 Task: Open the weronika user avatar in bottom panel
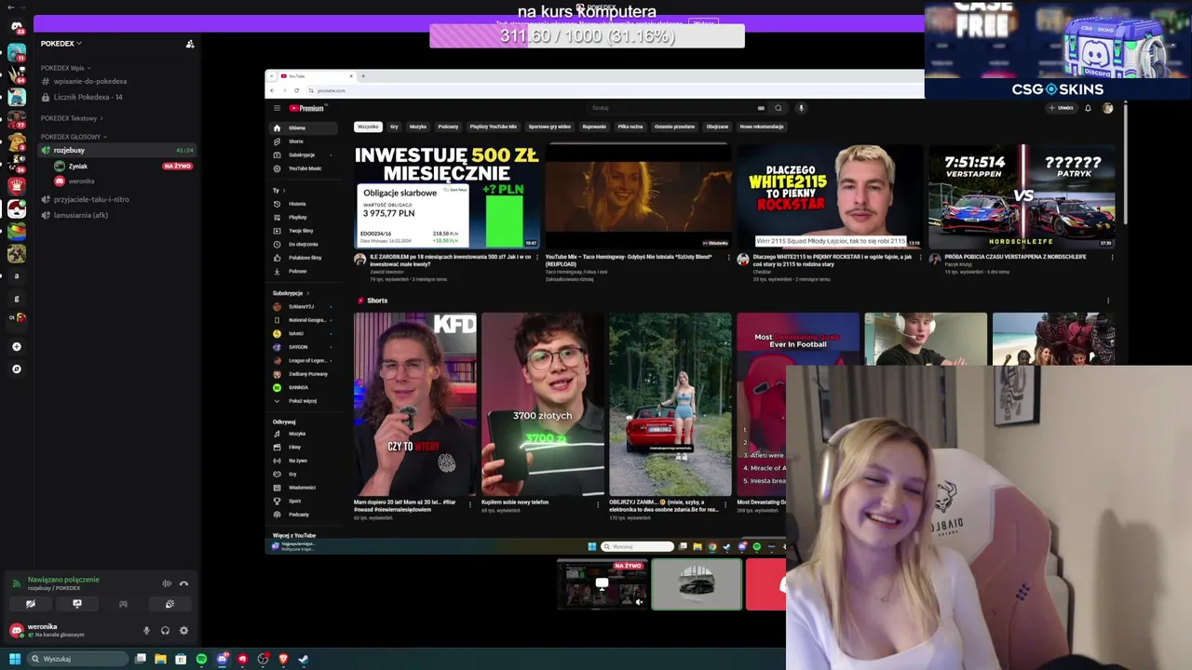click(x=17, y=630)
